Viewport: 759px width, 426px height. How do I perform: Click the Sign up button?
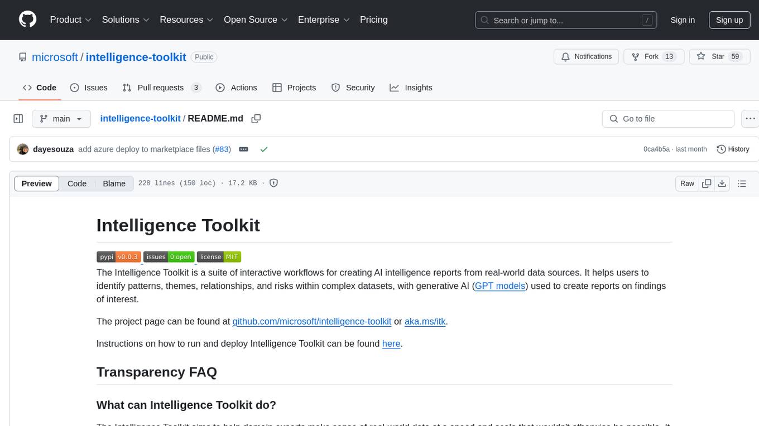(x=729, y=20)
